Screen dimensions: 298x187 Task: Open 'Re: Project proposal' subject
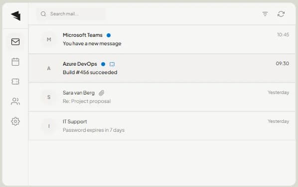(87, 101)
